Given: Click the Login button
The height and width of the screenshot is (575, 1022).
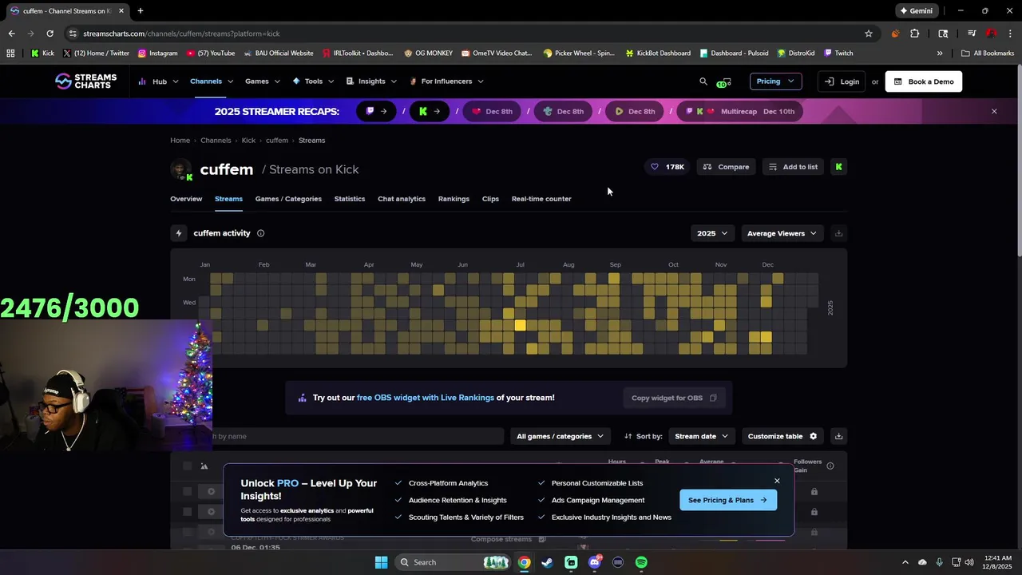Looking at the screenshot, I should click(842, 81).
